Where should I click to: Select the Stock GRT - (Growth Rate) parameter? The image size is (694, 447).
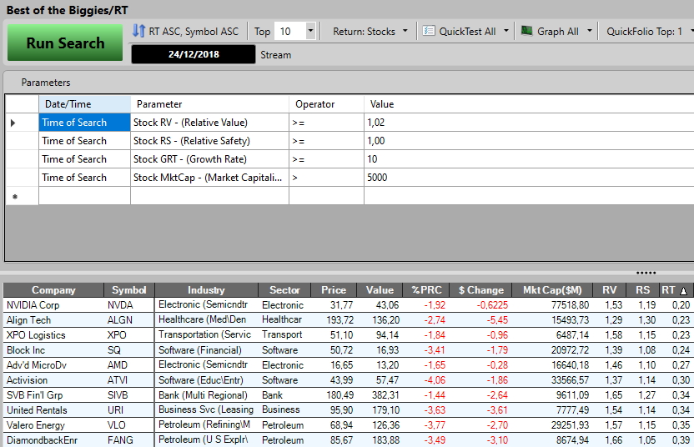(x=210, y=159)
